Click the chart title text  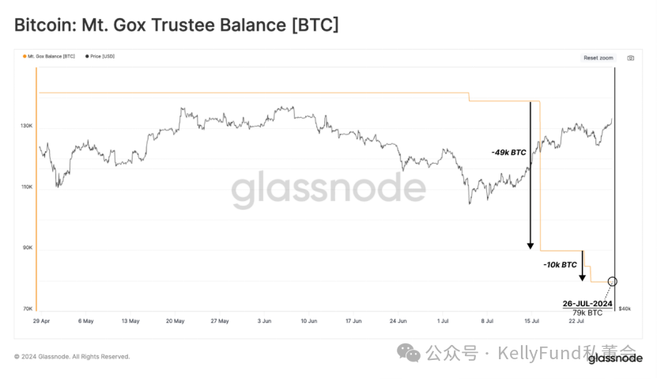click(176, 25)
